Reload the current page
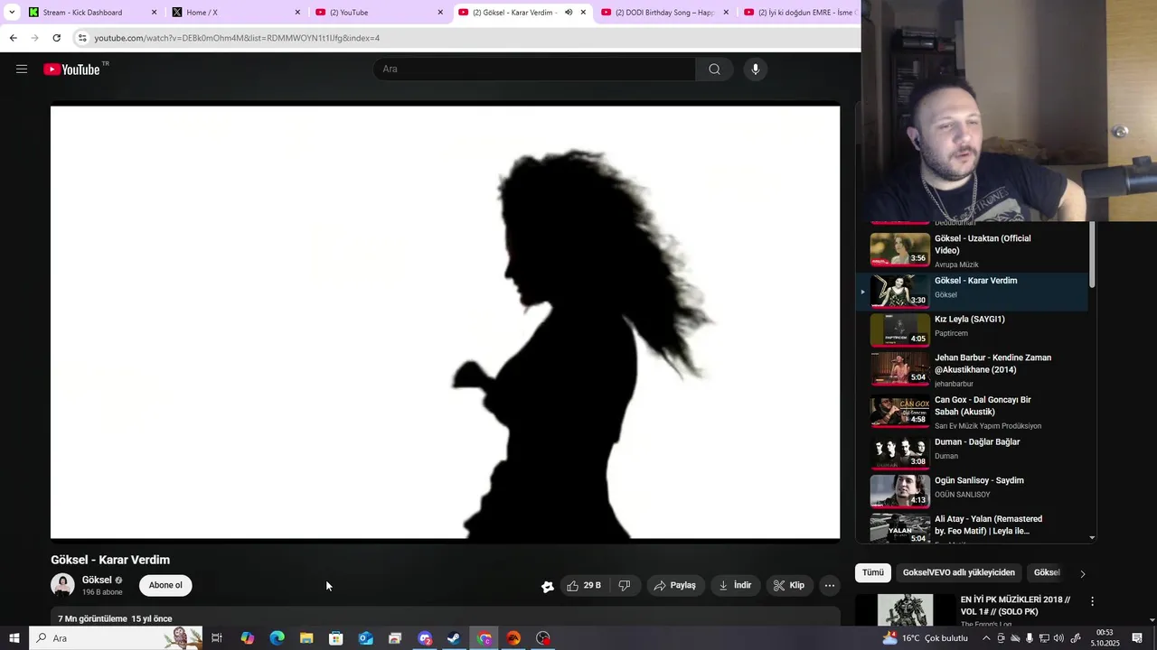The height and width of the screenshot is (650, 1157). tap(56, 38)
